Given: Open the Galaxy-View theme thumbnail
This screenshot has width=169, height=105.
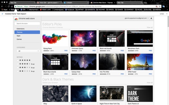Looking at the screenshot, I should 84,62.
